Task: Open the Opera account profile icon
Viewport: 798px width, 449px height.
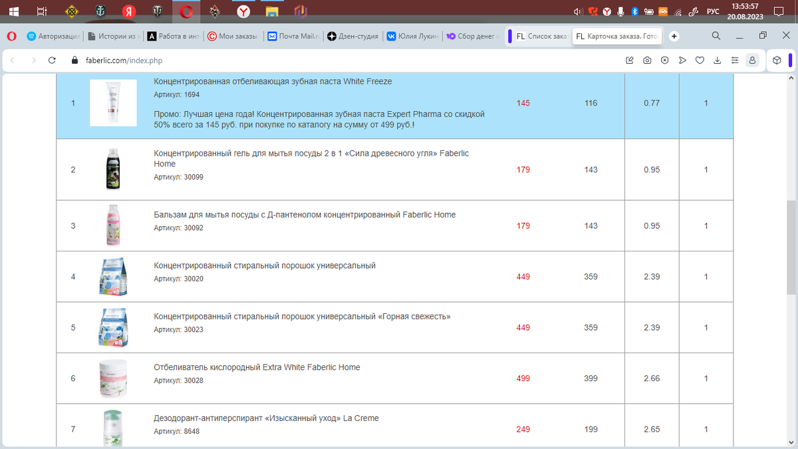Action: click(x=752, y=61)
